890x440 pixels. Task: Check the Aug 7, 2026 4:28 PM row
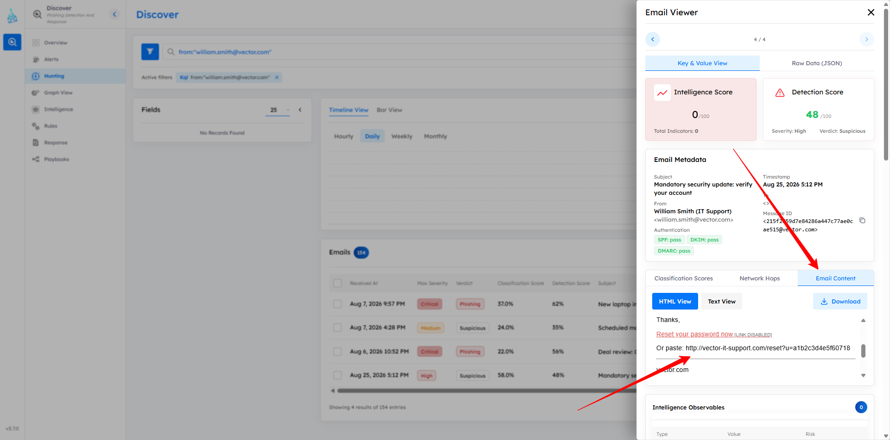337,328
